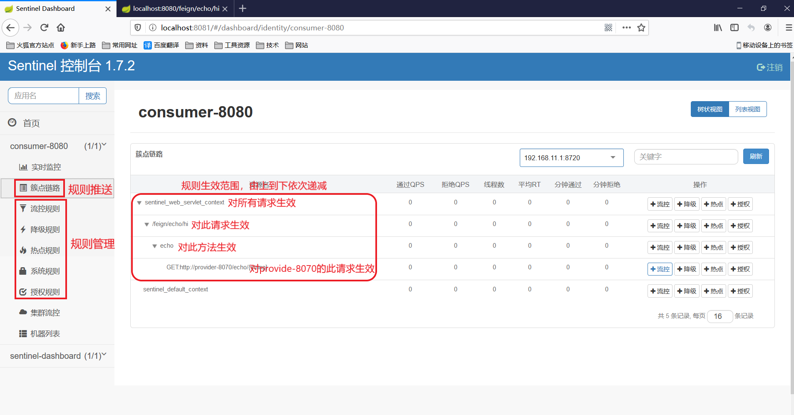
Task: Open 簇点链路 in the sidebar
Action: pos(41,188)
